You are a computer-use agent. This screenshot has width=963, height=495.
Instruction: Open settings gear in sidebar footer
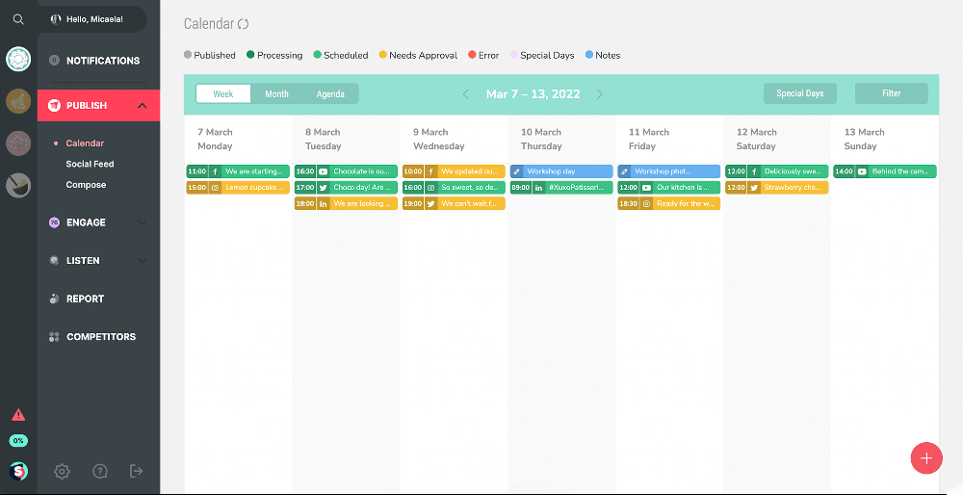(63, 471)
